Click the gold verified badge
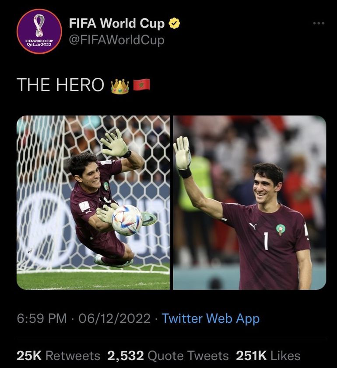Image resolution: width=337 pixels, height=368 pixels. [x=175, y=24]
